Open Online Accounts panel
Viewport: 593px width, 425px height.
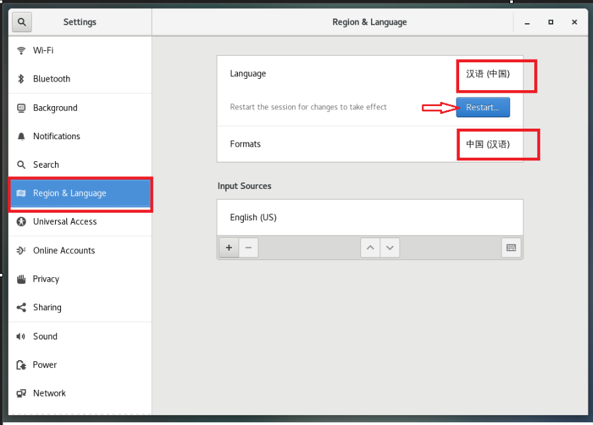click(80, 250)
